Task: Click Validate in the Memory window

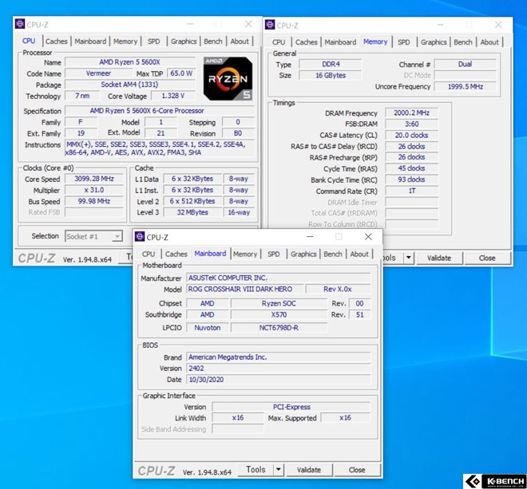Action: [x=439, y=258]
